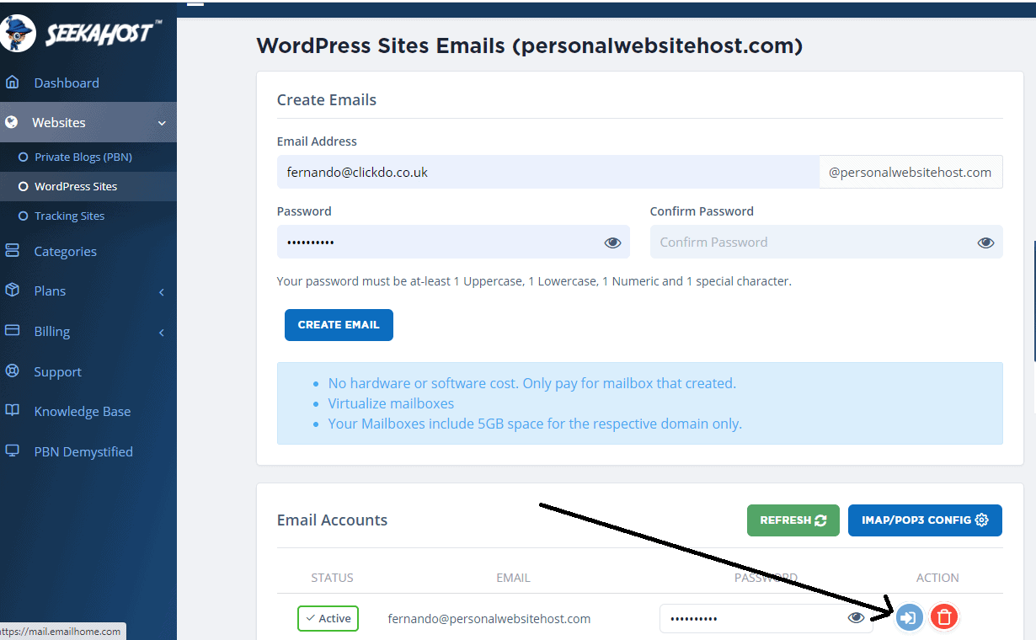1036x640 pixels.
Task: Click the Virtualize mailboxes note
Action: [391, 403]
